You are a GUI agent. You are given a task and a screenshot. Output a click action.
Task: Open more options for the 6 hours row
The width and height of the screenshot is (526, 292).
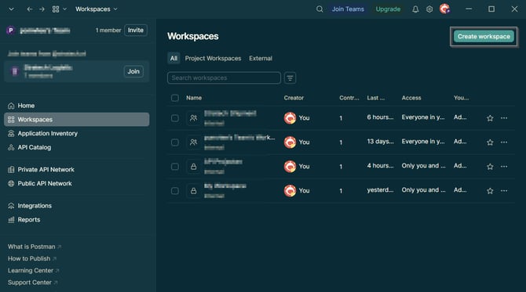coord(504,118)
